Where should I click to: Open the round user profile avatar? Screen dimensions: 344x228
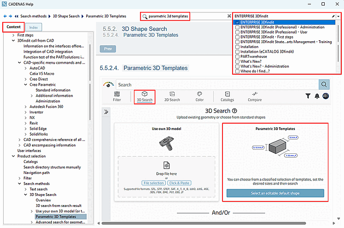tap(326, 96)
